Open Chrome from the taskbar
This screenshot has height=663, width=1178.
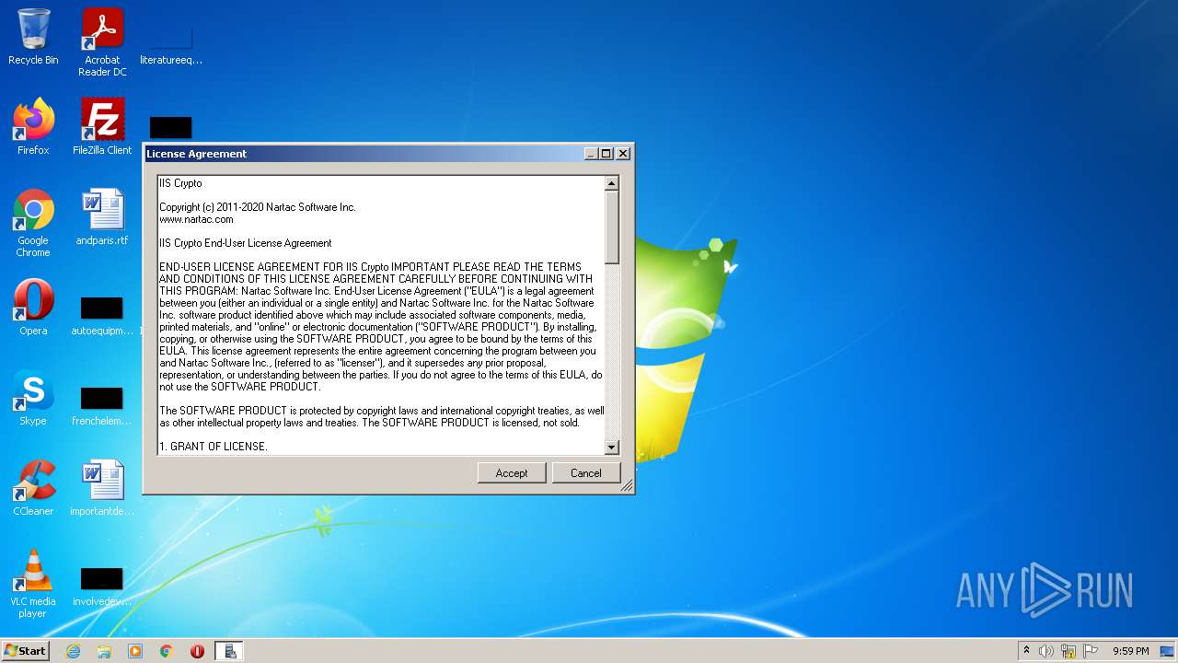[x=167, y=651]
